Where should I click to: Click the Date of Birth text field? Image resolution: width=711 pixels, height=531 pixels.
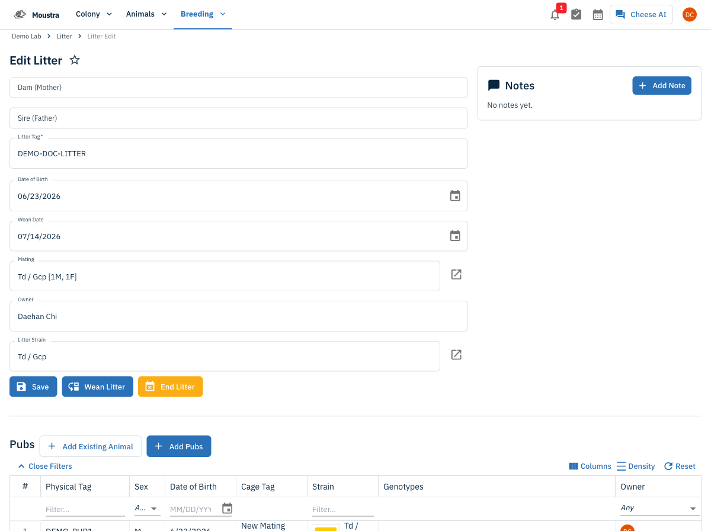238,196
